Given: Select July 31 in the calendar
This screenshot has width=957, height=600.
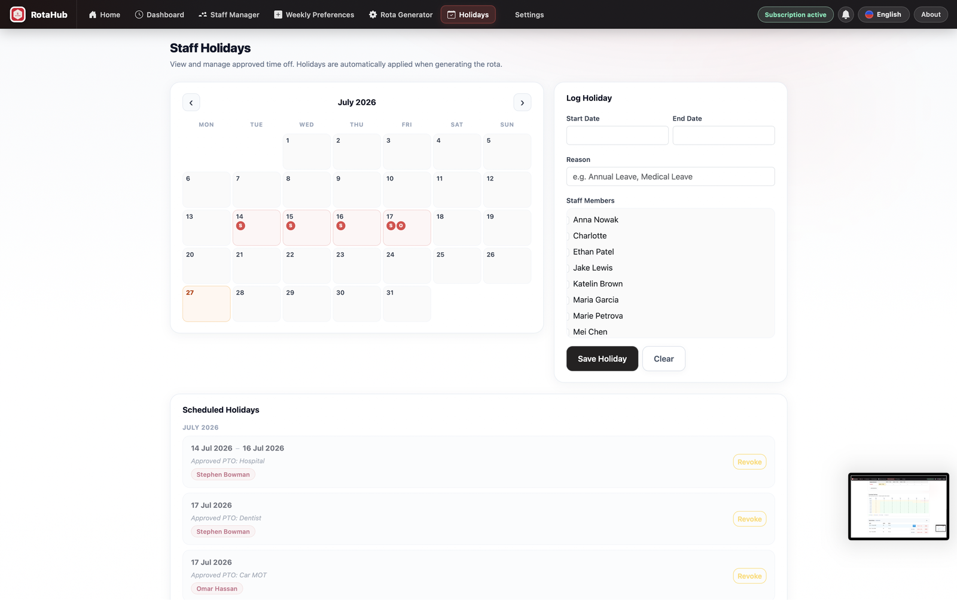Looking at the screenshot, I should pos(407,304).
